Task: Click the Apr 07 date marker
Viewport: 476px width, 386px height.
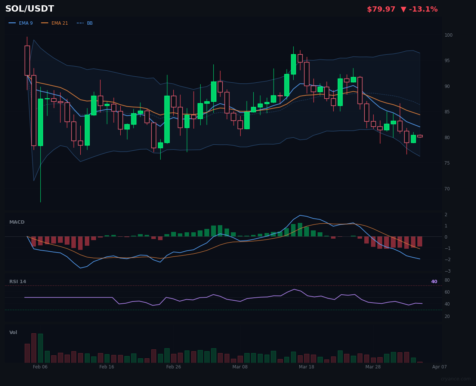Action: 439,367
